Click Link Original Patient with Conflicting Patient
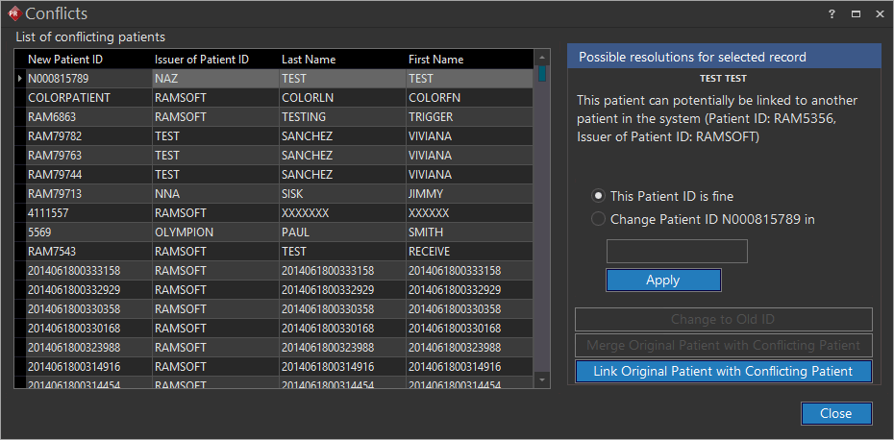This screenshot has width=894, height=440. (723, 372)
